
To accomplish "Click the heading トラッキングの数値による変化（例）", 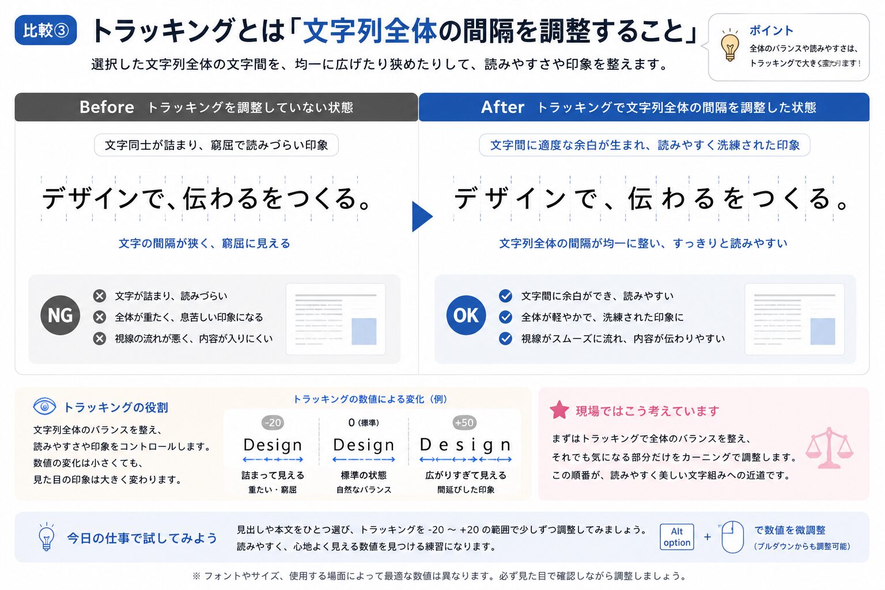I will 371,399.
